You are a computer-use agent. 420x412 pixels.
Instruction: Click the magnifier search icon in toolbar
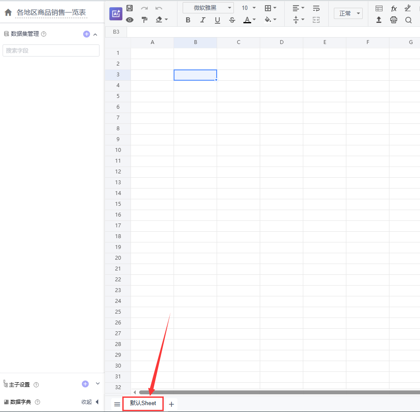pyautogui.click(x=408, y=19)
